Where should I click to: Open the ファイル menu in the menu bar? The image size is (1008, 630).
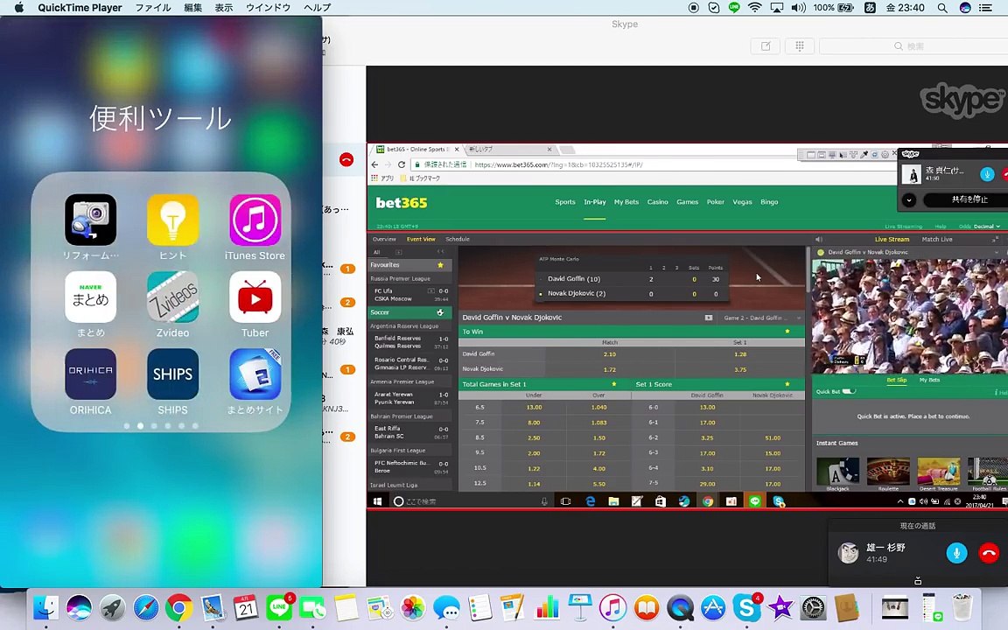(153, 8)
